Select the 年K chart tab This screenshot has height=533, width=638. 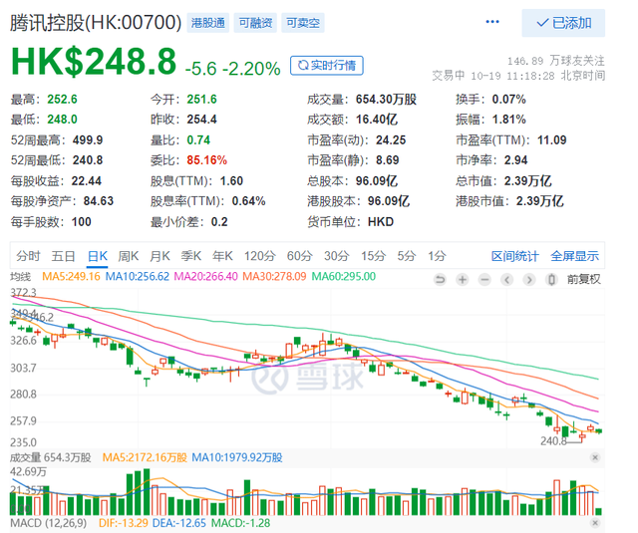click(x=222, y=256)
